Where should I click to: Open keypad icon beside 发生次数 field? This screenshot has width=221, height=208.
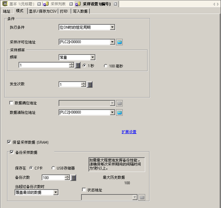90,84
